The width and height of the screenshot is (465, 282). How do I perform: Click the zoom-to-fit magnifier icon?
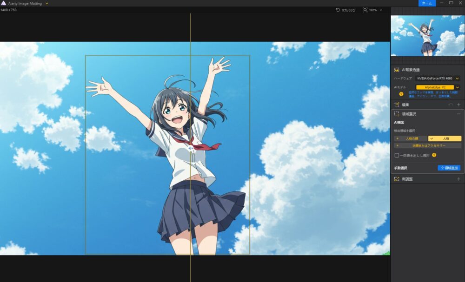tap(365, 10)
